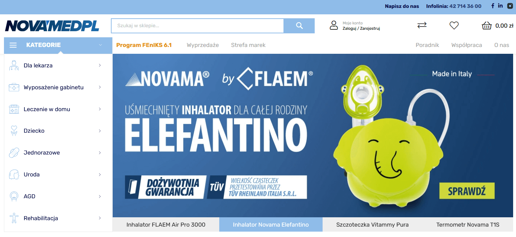Select the Inhalator FLAEM Air Pro 3000 tab

166,225
